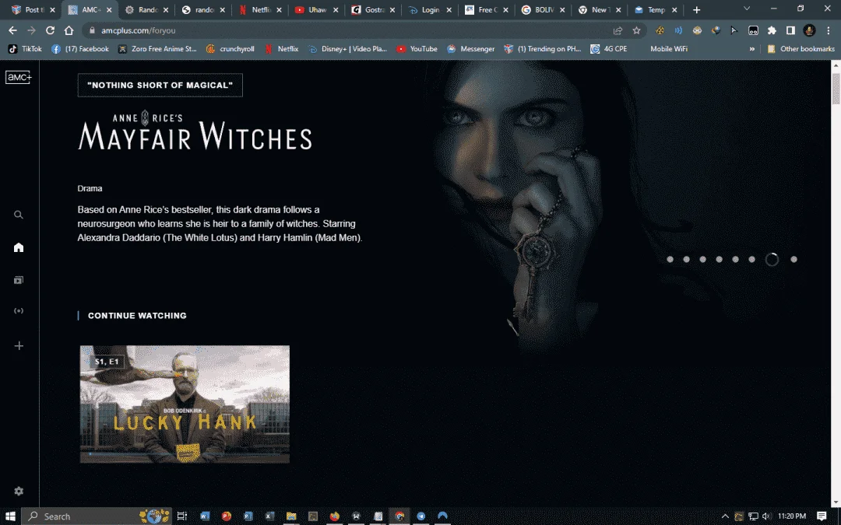Click the Windows taskbar Search box

(97, 516)
